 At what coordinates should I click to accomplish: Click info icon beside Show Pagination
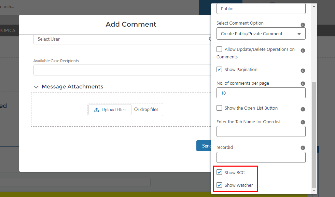pos(303,71)
